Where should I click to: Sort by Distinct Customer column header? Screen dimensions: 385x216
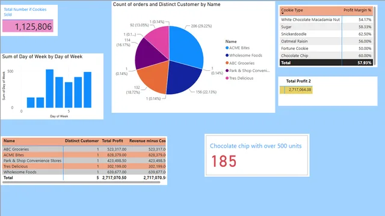pyautogui.click(x=82, y=141)
